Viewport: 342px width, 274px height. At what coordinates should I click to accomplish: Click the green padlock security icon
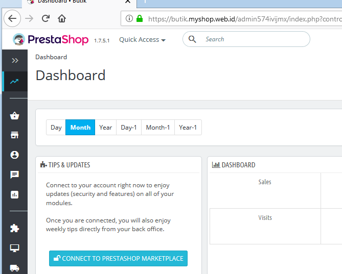(140, 18)
